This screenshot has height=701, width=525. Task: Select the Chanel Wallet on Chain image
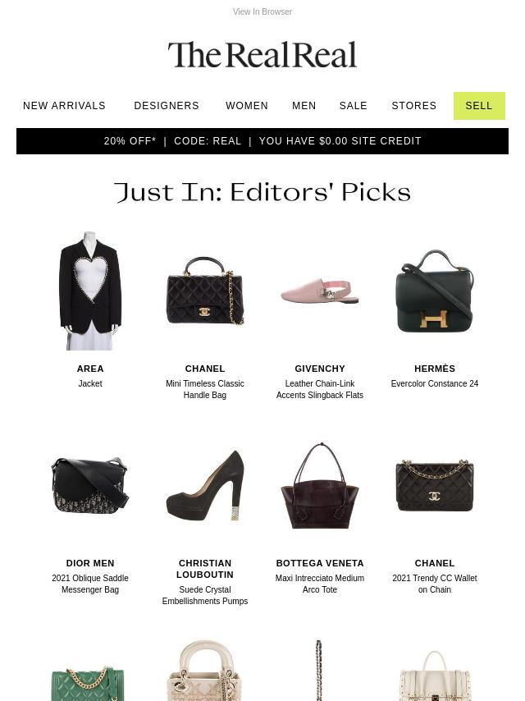(x=435, y=485)
